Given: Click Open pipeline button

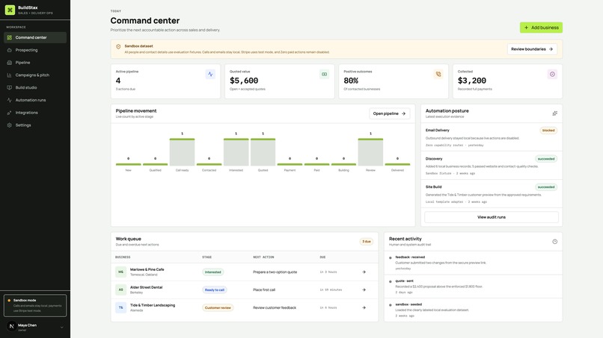Looking at the screenshot, I should (x=389, y=113).
